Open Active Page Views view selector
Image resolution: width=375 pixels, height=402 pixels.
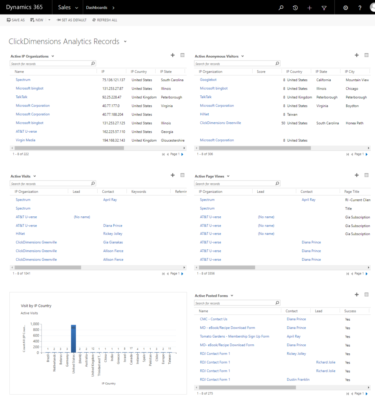coord(228,176)
